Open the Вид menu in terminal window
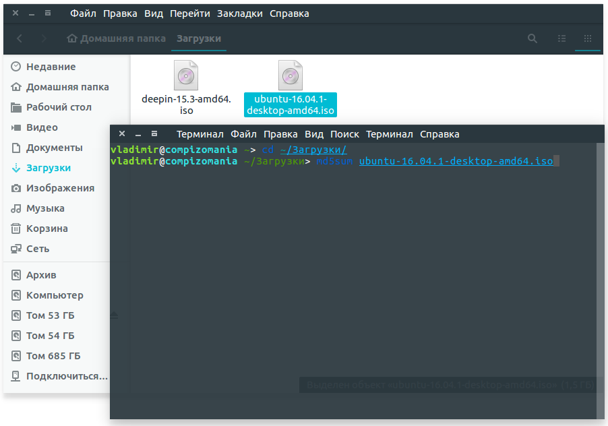608x426 pixels. point(314,134)
